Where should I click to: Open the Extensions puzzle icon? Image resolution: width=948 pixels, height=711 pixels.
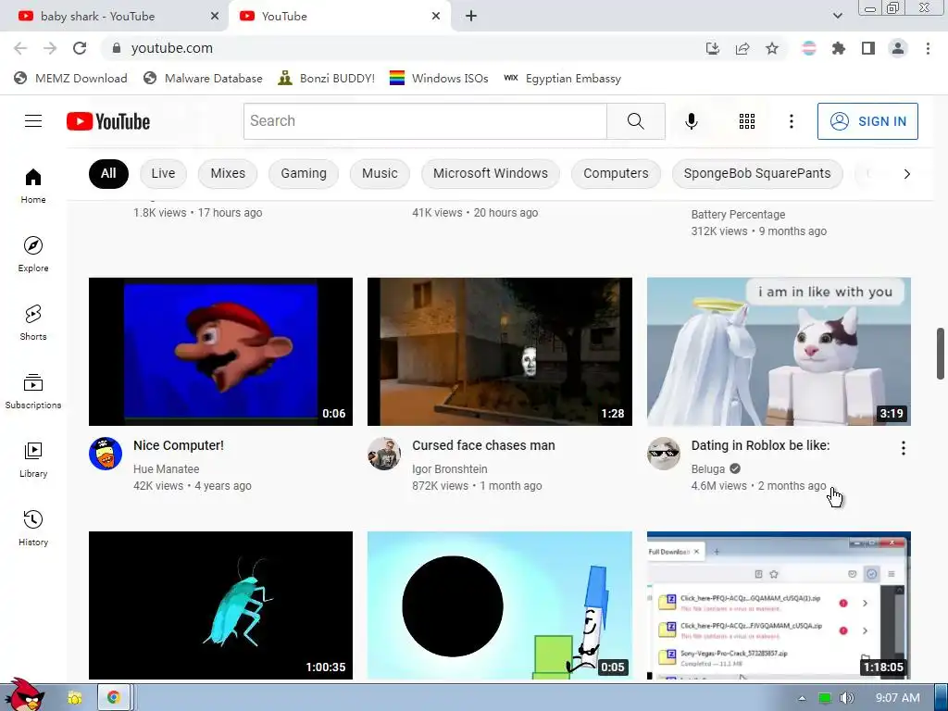(x=839, y=48)
